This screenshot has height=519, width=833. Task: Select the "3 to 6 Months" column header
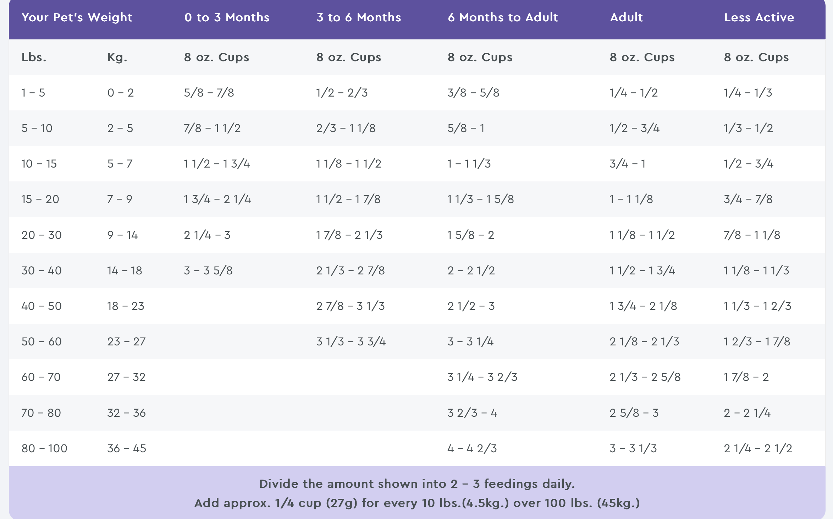[359, 17]
